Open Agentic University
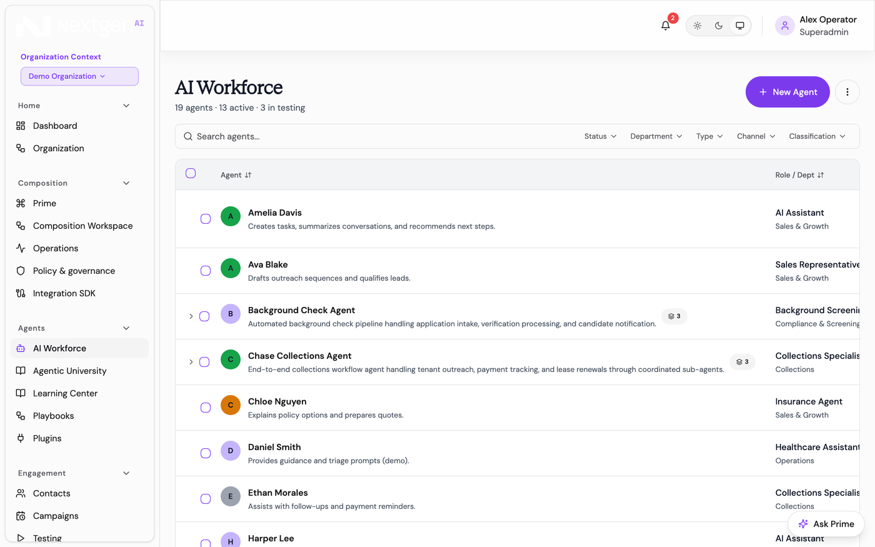The width and height of the screenshot is (875, 547). 79,371
